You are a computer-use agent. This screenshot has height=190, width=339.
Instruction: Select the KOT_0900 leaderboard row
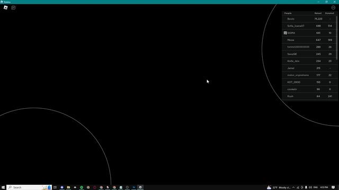(309, 82)
